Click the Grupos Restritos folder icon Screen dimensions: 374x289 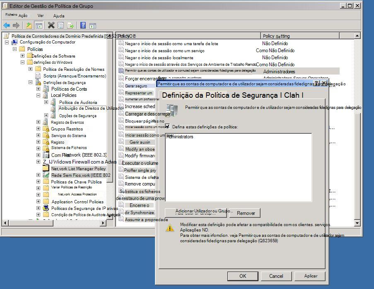point(46,128)
